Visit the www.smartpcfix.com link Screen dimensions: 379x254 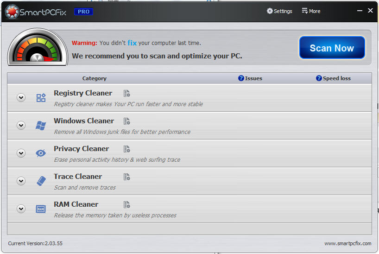348,243
